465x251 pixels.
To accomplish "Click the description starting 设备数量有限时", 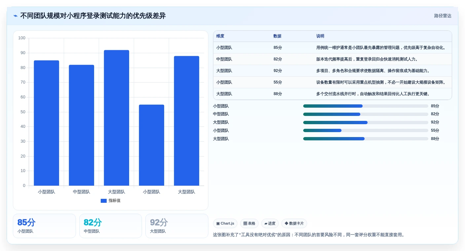I will 381,82.
